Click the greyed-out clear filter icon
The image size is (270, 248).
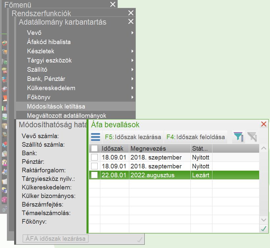coord(252,137)
